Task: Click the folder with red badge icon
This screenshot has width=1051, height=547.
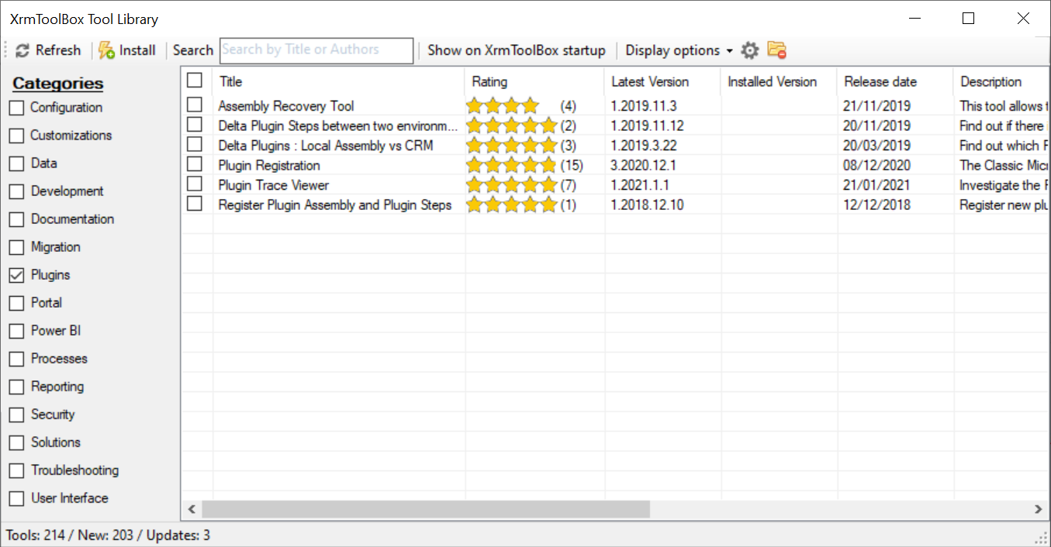Action: coord(776,50)
